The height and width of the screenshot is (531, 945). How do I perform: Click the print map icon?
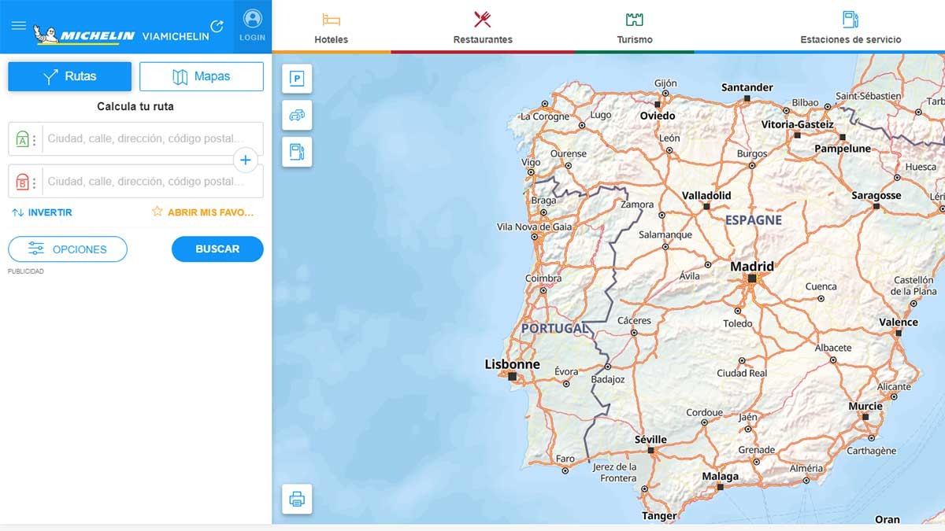[297, 499]
